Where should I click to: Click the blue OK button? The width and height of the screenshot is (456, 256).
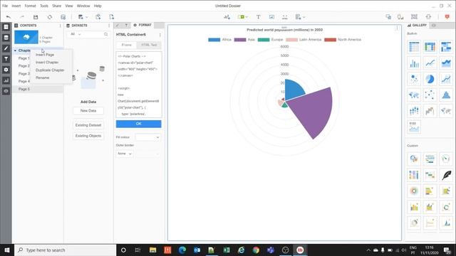[138, 124]
